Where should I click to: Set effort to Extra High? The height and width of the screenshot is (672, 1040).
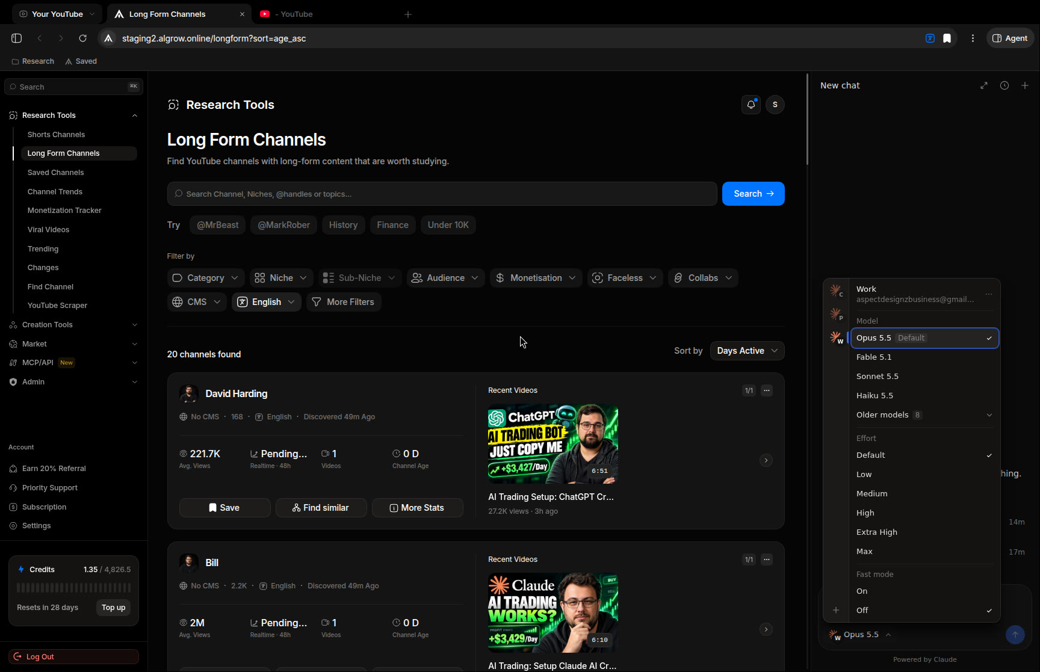[x=924, y=532]
